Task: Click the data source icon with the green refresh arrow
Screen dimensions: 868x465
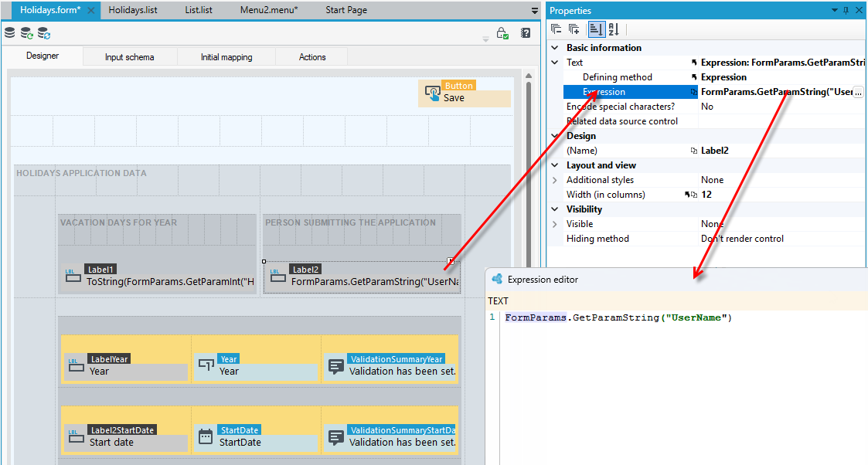Action: 26,34
